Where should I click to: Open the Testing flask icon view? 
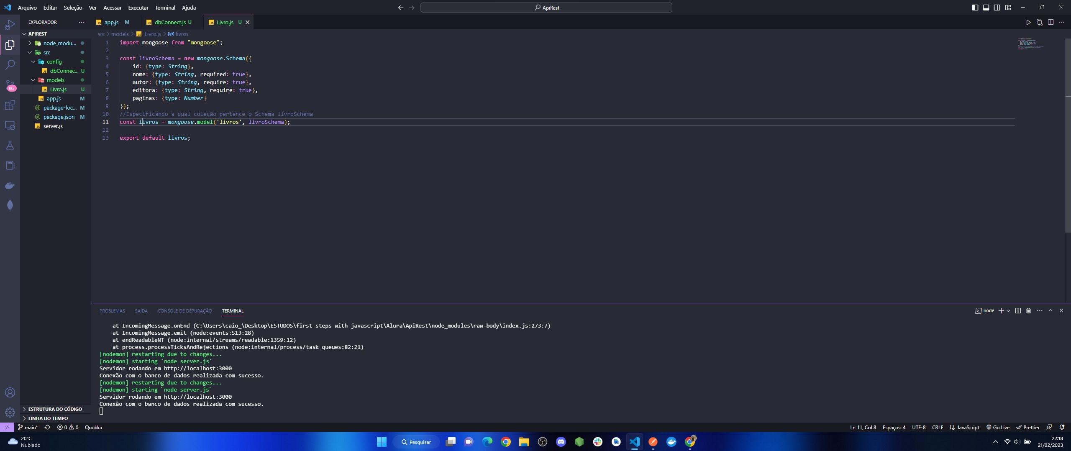click(x=10, y=145)
